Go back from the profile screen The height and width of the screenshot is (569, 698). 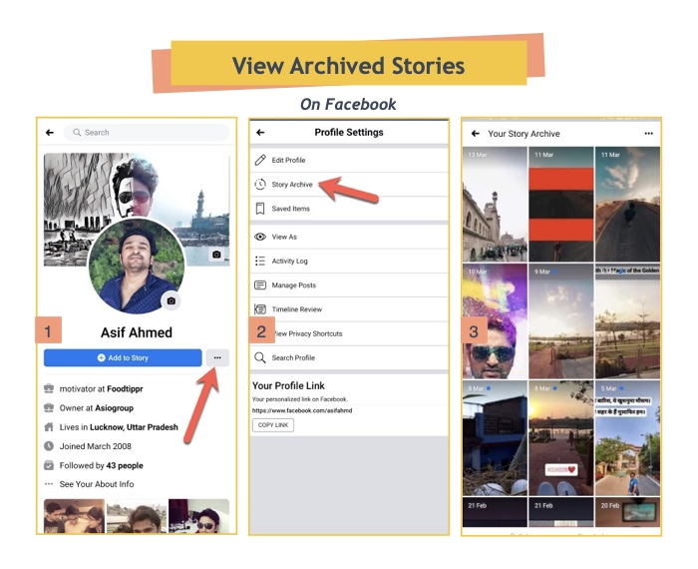(50, 133)
